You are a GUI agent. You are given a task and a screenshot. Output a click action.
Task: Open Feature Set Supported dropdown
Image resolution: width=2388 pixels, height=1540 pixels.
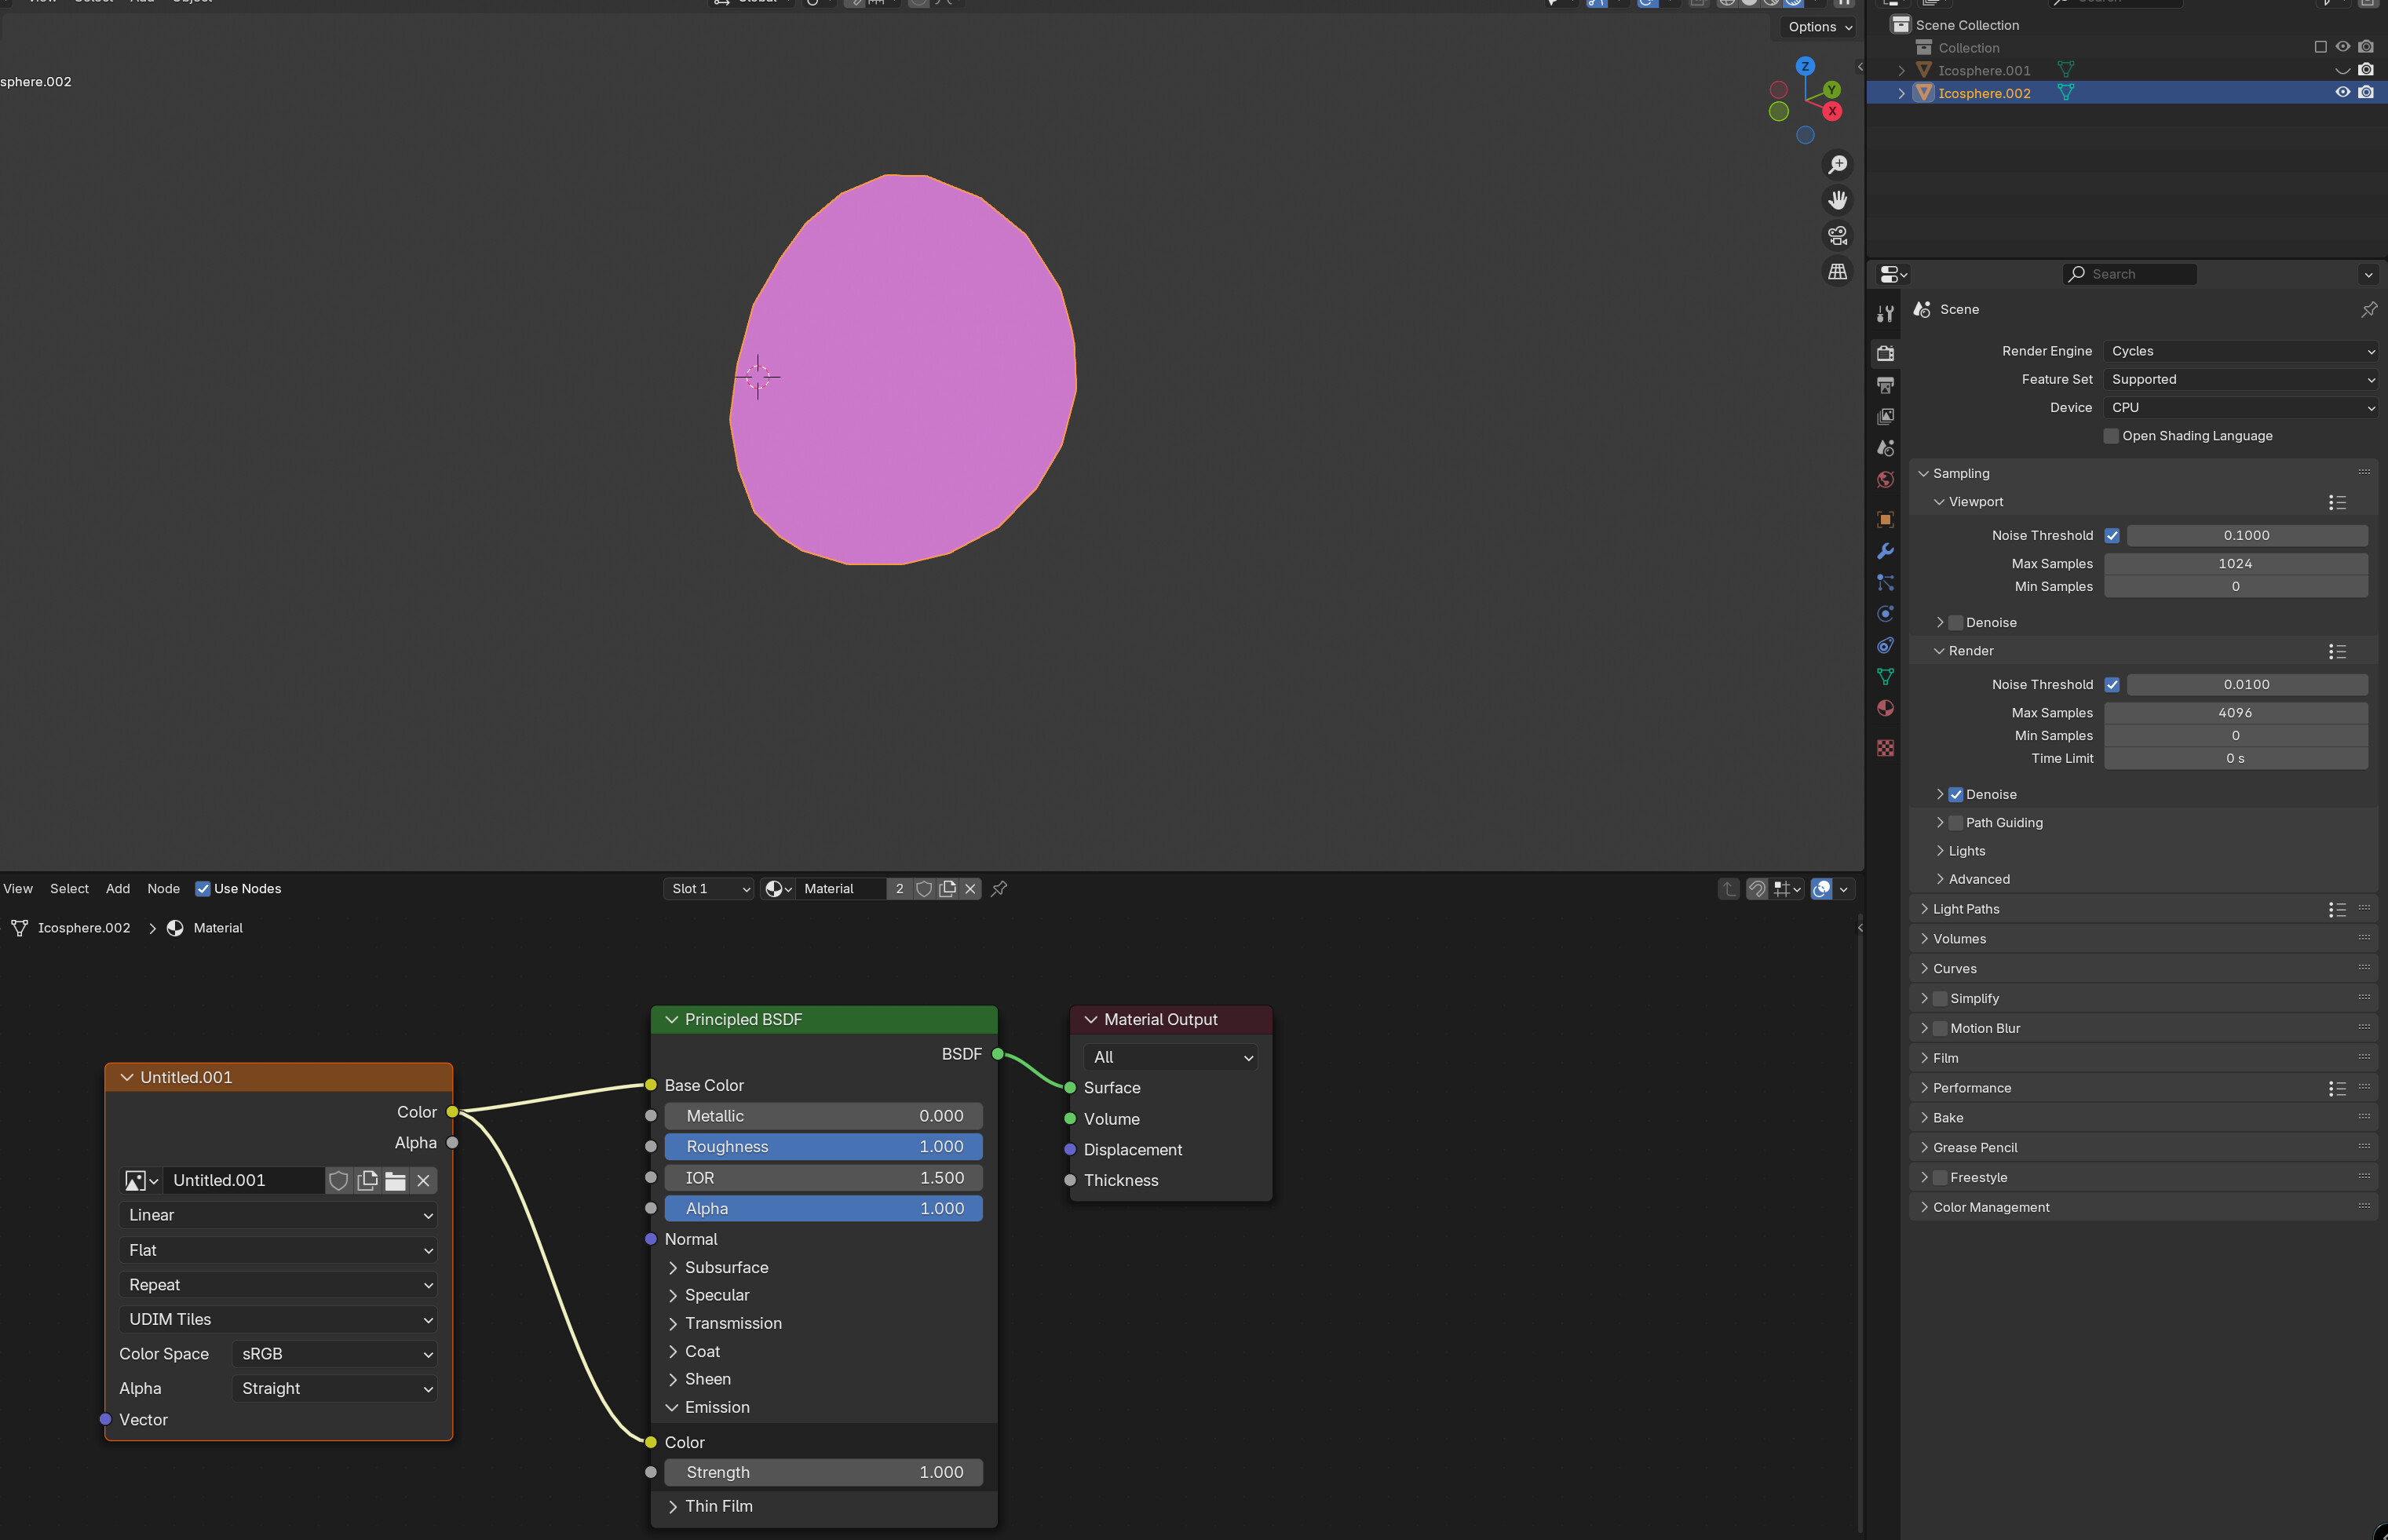tap(2241, 379)
